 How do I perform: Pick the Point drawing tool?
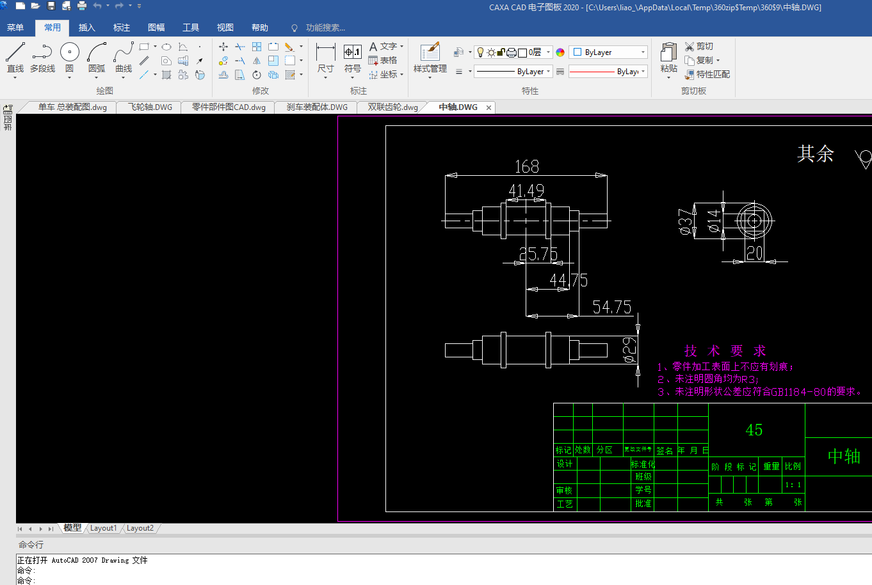[200, 47]
